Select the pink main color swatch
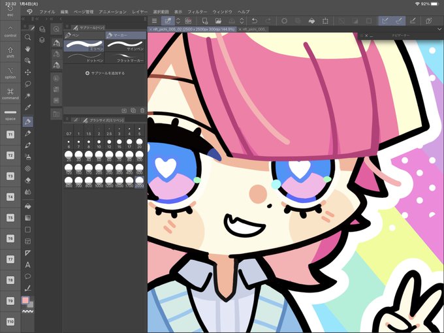 tap(25, 300)
